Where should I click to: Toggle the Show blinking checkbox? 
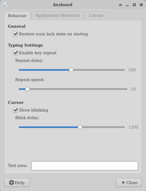pyautogui.click(x=15, y=110)
